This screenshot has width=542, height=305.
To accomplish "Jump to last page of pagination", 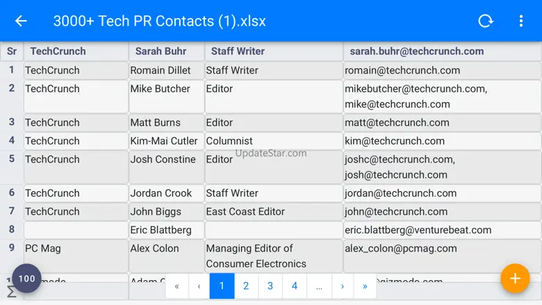I will coord(365,286).
